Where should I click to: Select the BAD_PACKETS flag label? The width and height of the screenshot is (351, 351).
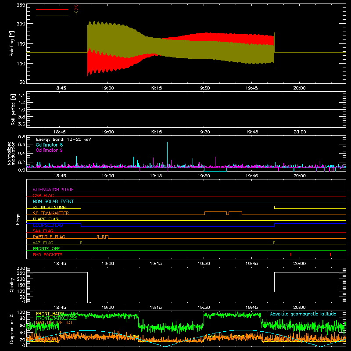tap(48, 254)
